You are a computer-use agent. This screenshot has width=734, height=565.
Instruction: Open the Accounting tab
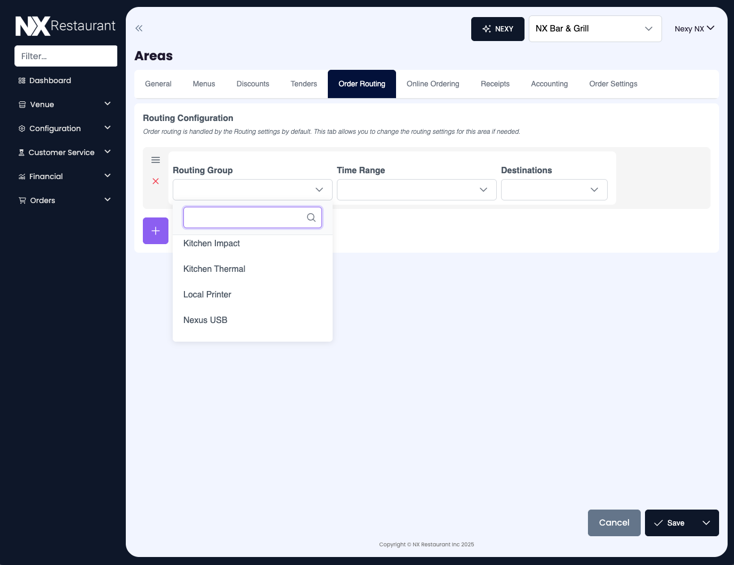[549, 84]
